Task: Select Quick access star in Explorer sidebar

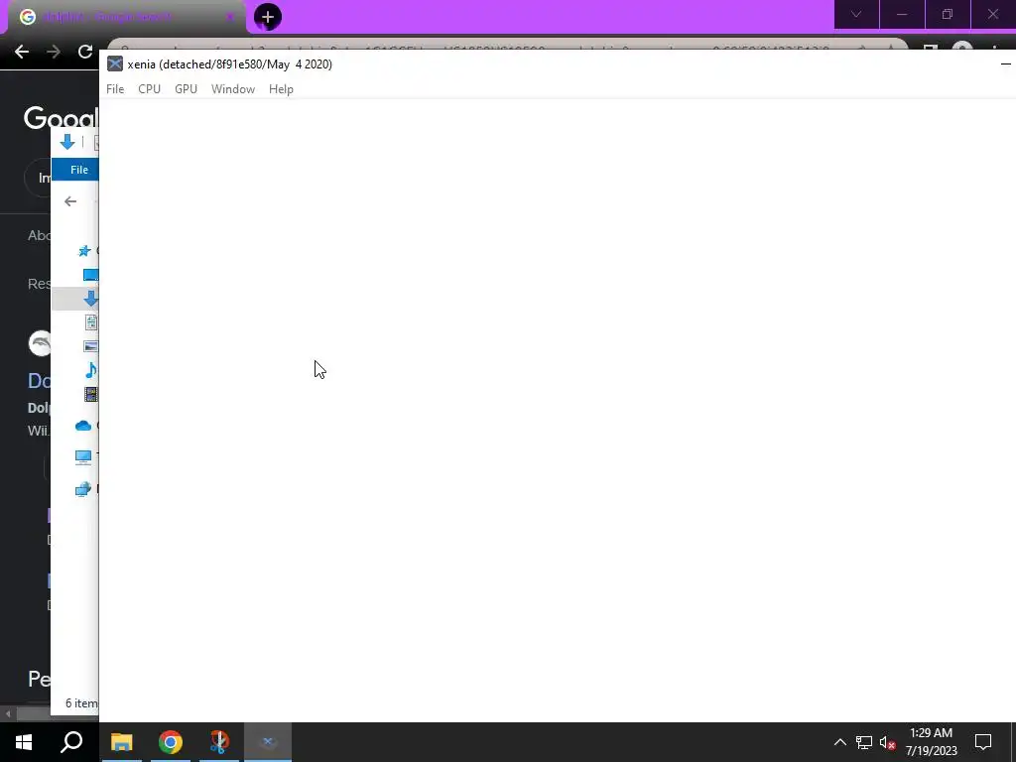Action: (84, 251)
